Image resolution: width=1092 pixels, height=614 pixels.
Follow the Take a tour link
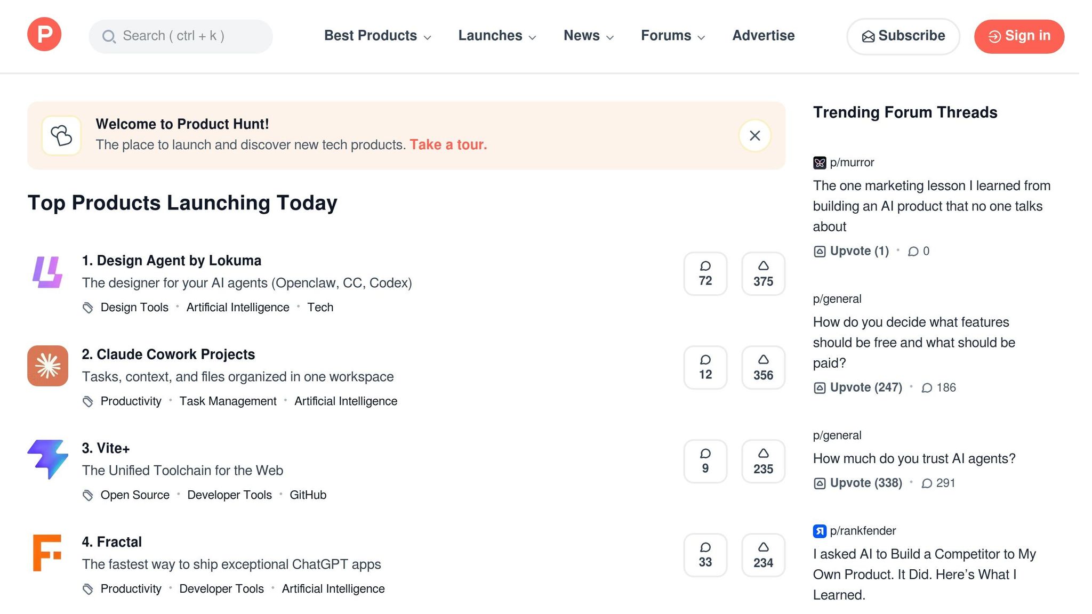click(x=448, y=144)
